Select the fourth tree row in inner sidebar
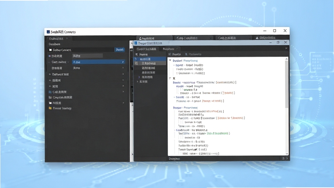Viewport: 334px width, 188px height. click(x=150, y=72)
